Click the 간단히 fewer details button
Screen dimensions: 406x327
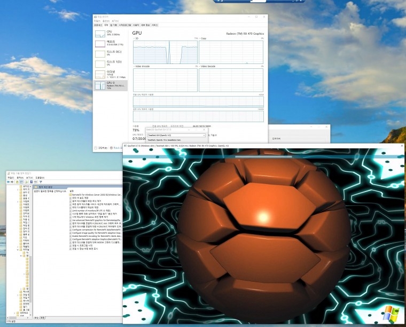click(100, 148)
